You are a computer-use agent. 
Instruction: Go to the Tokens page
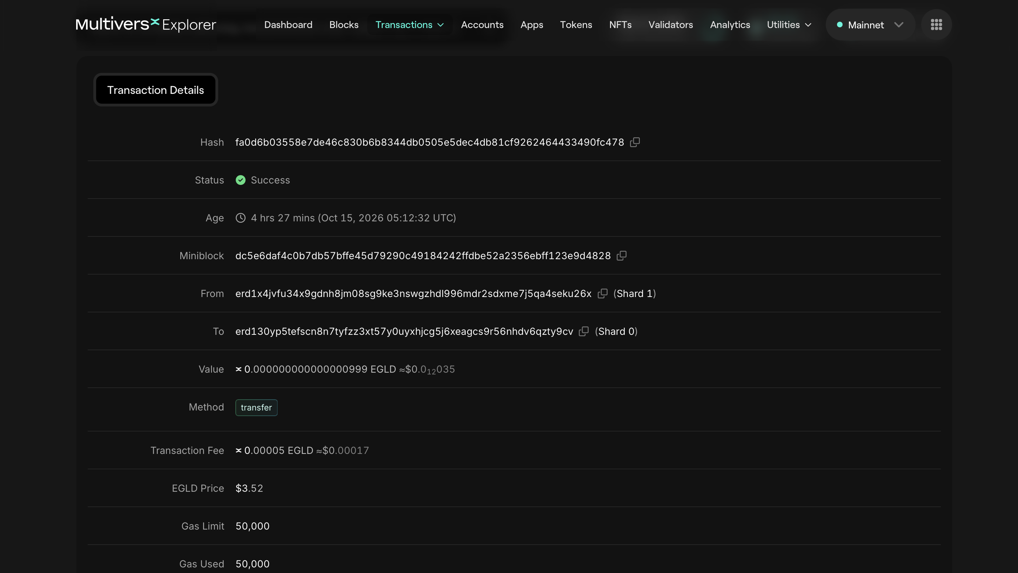coord(576,25)
